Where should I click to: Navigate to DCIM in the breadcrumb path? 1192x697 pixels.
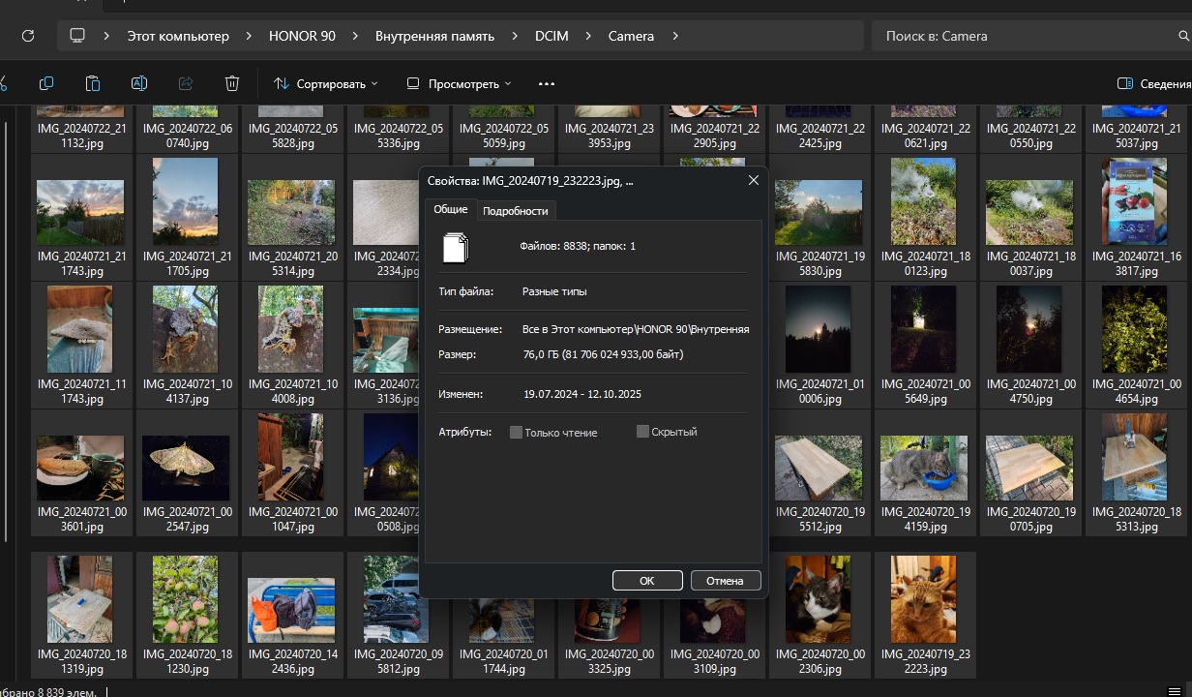click(551, 36)
